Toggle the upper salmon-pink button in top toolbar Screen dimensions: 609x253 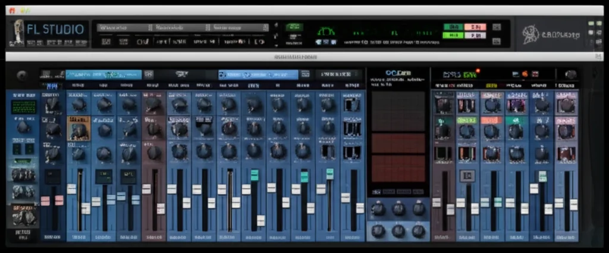pos(475,27)
